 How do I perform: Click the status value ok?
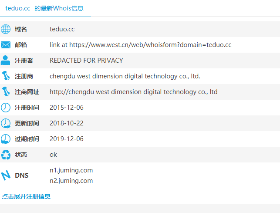coord(53,155)
